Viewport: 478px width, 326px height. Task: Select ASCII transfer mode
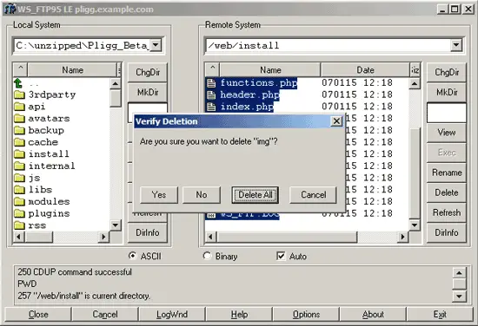point(132,256)
